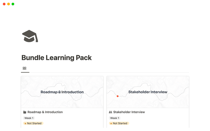Click the Bundle Learning Pack page title
Viewport: 210px width, 131px height.
tap(56, 58)
